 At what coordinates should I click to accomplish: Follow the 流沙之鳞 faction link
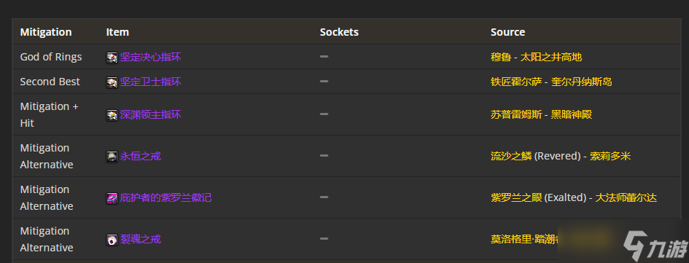coord(511,156)
